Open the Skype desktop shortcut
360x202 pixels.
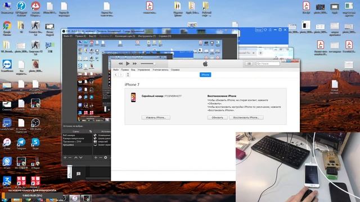(35, 144)
